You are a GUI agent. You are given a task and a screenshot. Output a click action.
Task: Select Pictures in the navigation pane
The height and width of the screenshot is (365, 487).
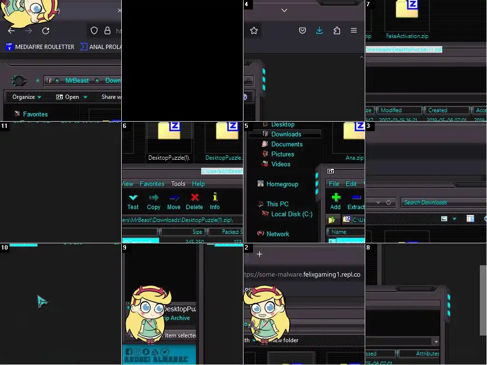282,154
